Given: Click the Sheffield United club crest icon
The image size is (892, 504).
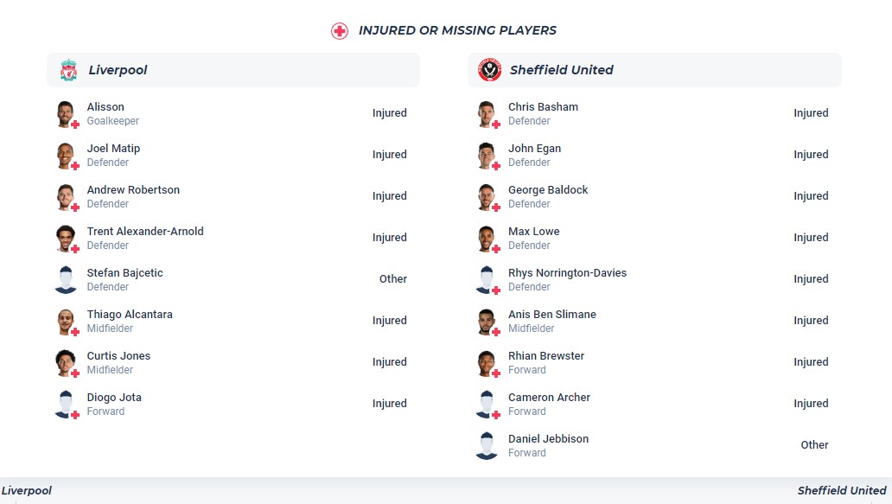Looking at the screenshot, I should coord(489,70).
